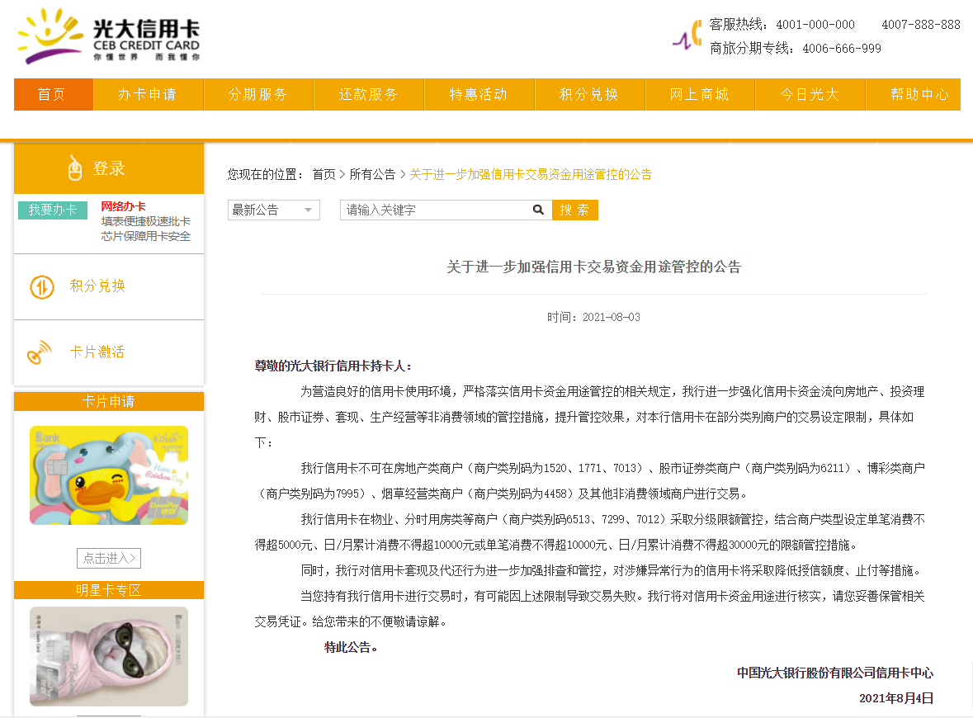Click the cat in hoodie card thumbnail
Image resolution: width=973 pixels, height=718 pixels.
[109, 657]
